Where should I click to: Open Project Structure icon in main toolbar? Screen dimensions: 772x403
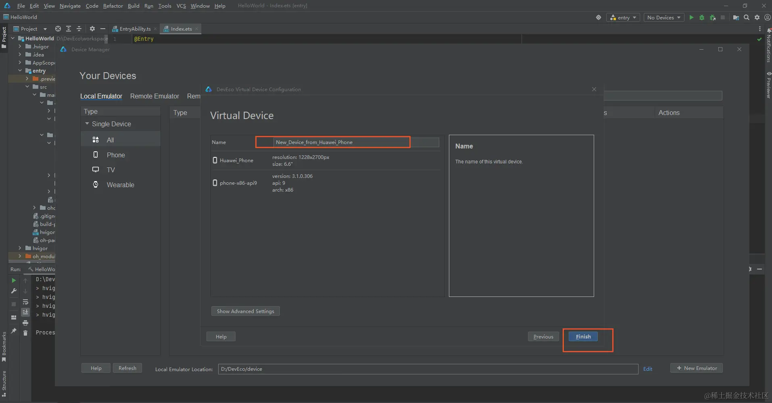[x=736, y=17]
